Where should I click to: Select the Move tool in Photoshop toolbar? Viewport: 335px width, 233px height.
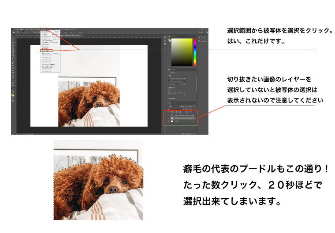point(13,38)
